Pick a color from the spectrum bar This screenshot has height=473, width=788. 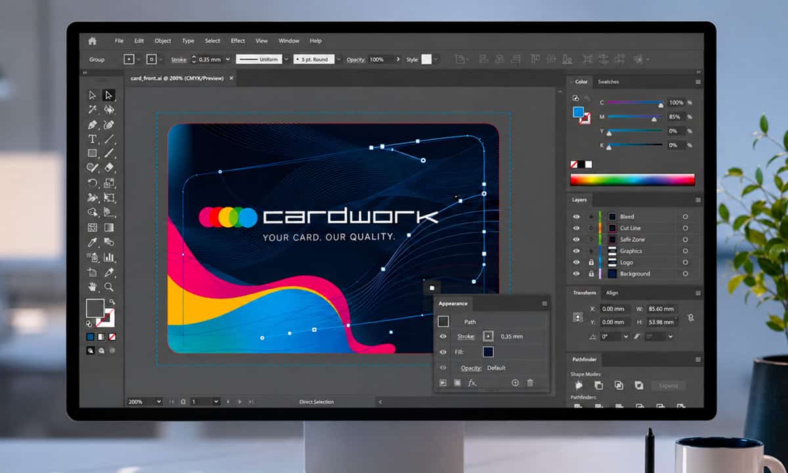click(632, 179)
